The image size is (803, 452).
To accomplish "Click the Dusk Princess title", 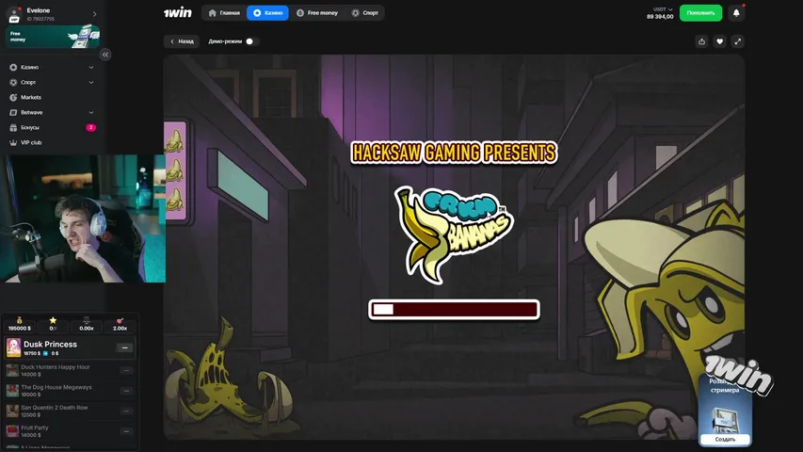I will tap(50, 345).
